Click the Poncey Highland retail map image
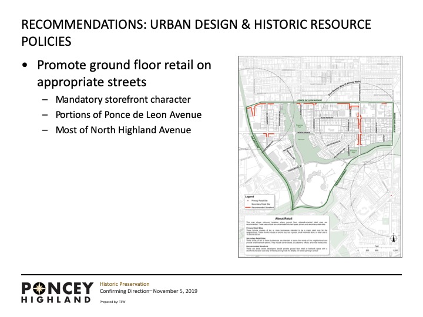423x317 pixels. 320,157
